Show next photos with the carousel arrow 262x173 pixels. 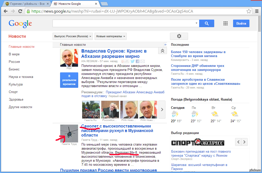[x=162, y=109]
